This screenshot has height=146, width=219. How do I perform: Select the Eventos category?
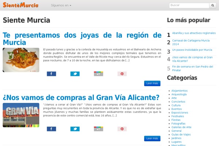[x=177, y=109]
